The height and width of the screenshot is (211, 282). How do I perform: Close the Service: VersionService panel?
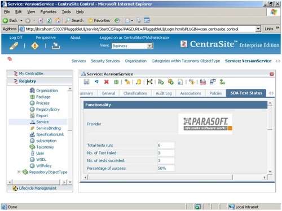pos(272,74)
